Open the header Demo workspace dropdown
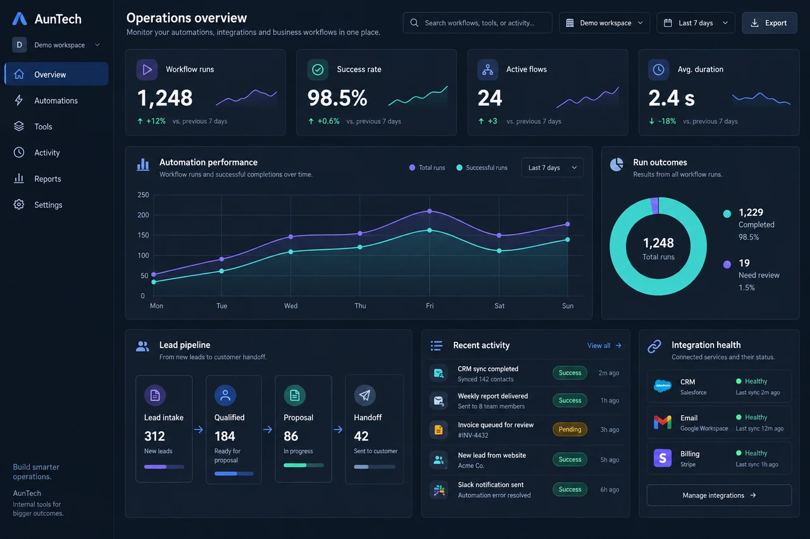The image size is (810, 539). (604, 23)
